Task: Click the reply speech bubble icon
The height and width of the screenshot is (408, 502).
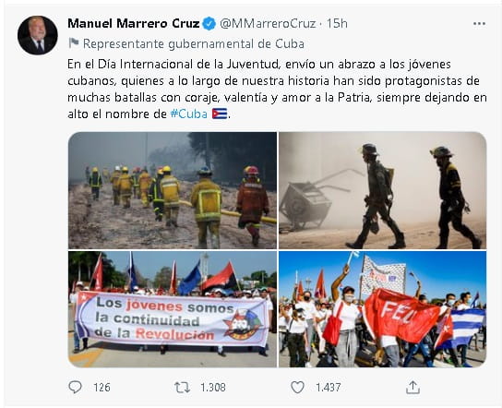Action: [x=76, y=387]
